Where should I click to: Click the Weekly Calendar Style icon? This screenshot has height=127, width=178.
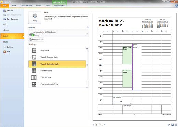(34, 64)
